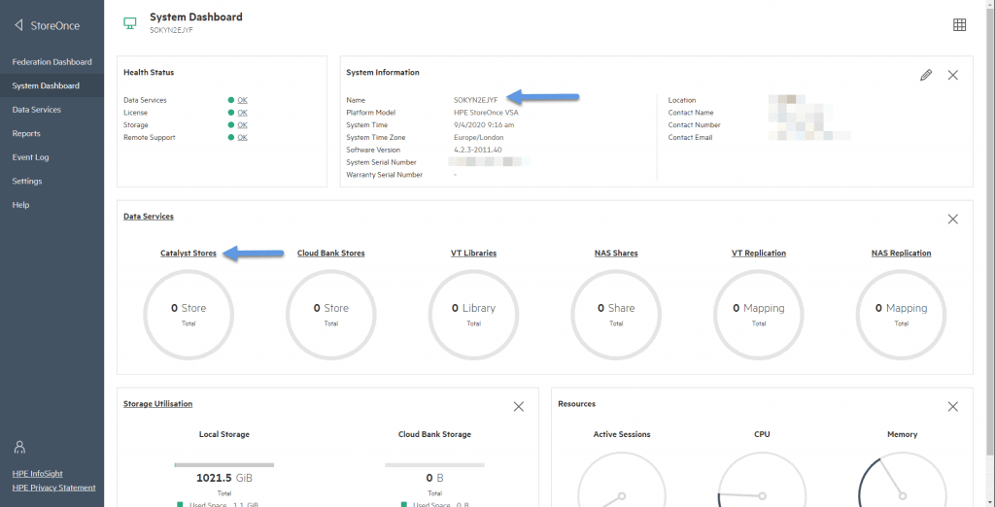995x507 pixels.
Task: Click the Local Storage usage bar
Action: [224, 464]
